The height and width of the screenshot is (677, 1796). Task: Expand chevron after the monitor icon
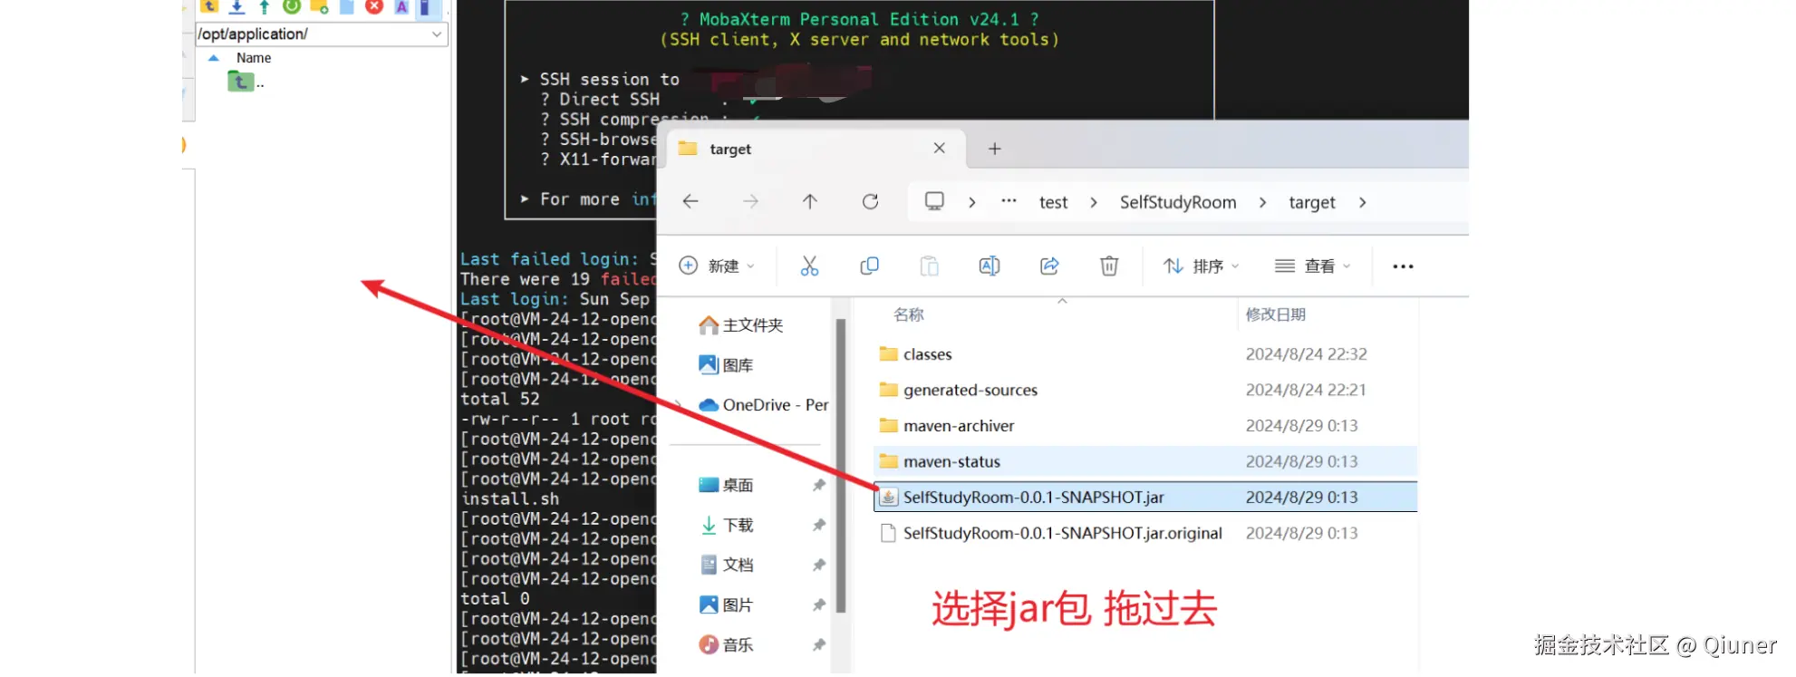(971, 202)
